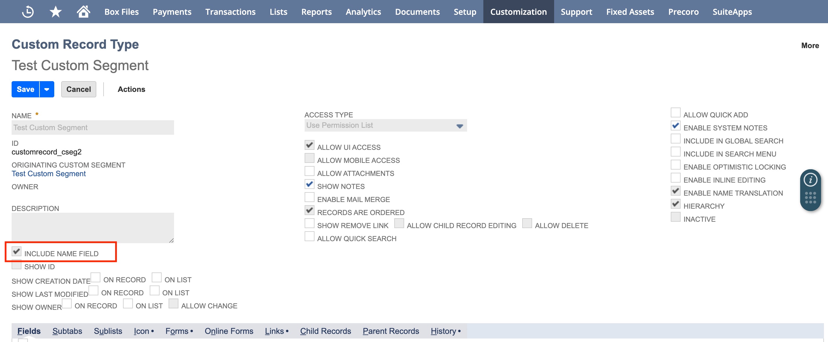This screenshot has height=342, width=828.
Task: Open the Customization menu
Action: pos(518,12)
